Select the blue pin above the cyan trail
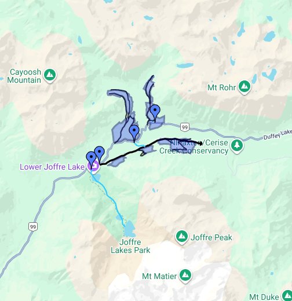 coord(134,133)
